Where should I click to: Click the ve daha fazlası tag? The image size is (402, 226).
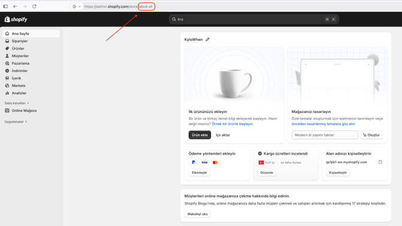tap(291, 162)
